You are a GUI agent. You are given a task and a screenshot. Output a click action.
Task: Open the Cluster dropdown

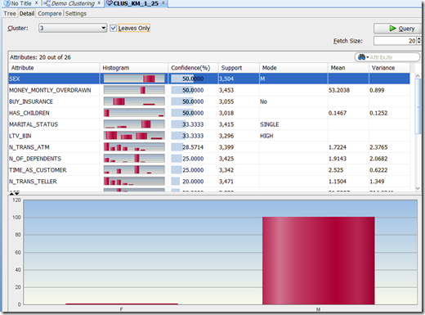point(73,28)
